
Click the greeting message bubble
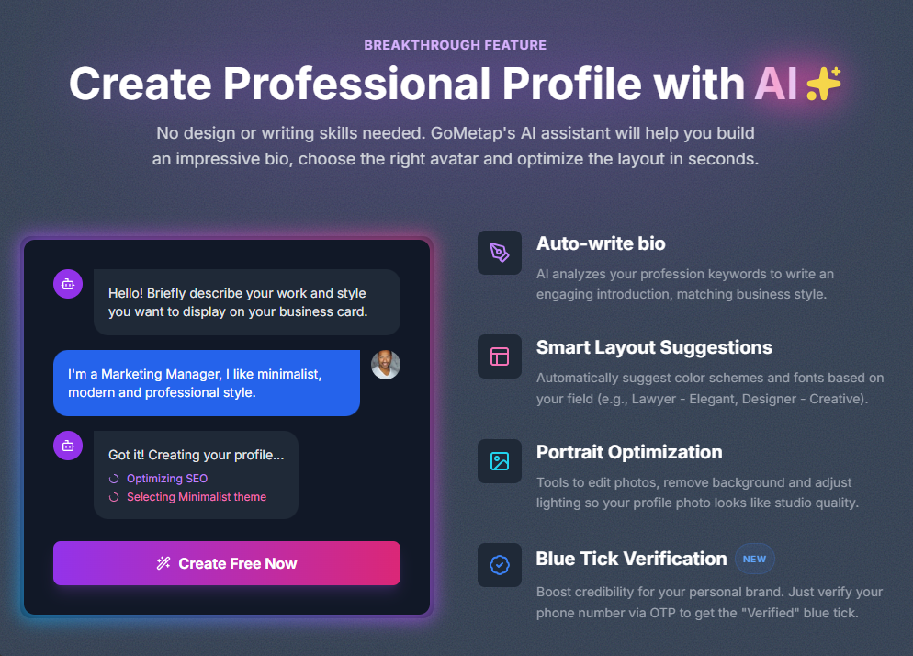click(x=246, y=301)
